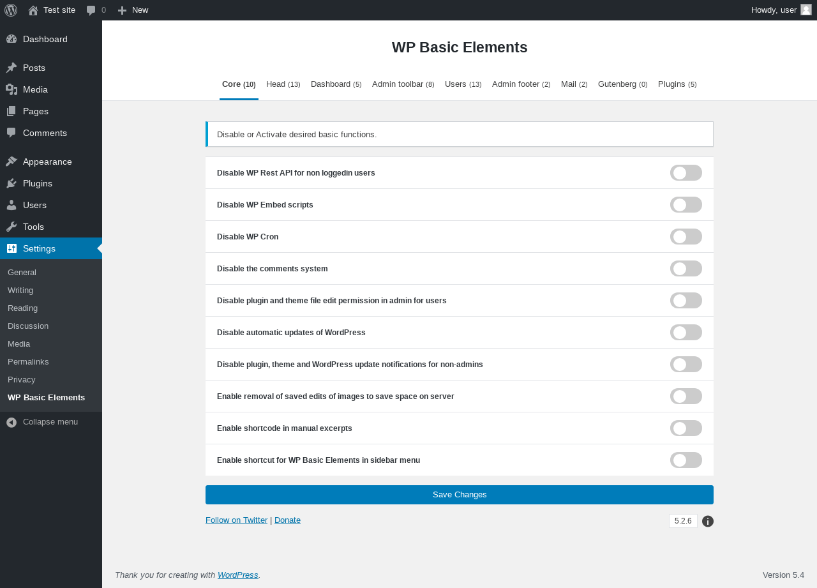Viewport: 817px width, 588px height.
Task: Open the Follow on Twitter link
Action: coord(236,520)
